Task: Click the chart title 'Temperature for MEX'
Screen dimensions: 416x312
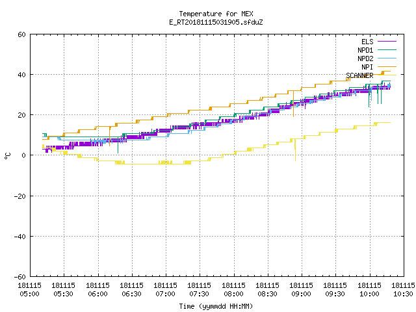Action: click(216, 14)
